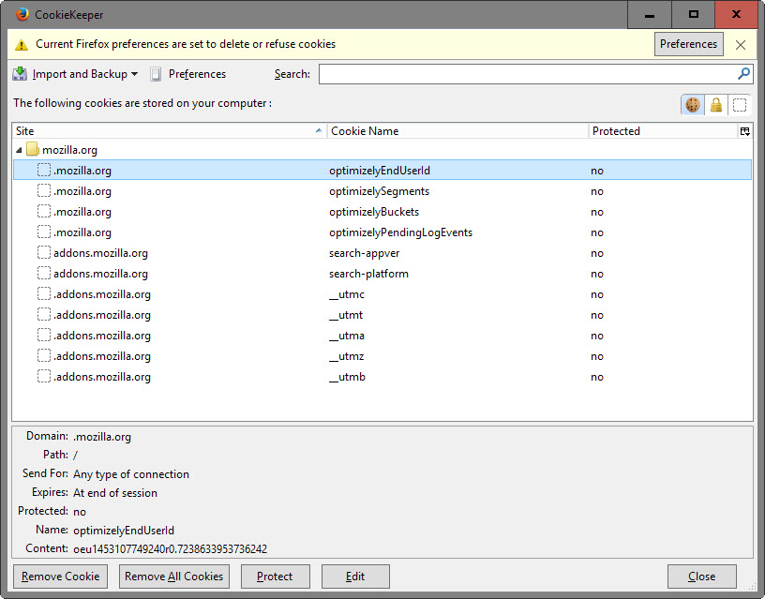Maximize the CookieKeeper window
765x599 pixels.
point(694,15)
